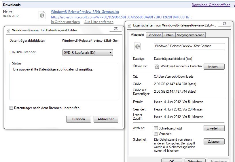Click the file name field in Eigenschaften

click(189, 46)
